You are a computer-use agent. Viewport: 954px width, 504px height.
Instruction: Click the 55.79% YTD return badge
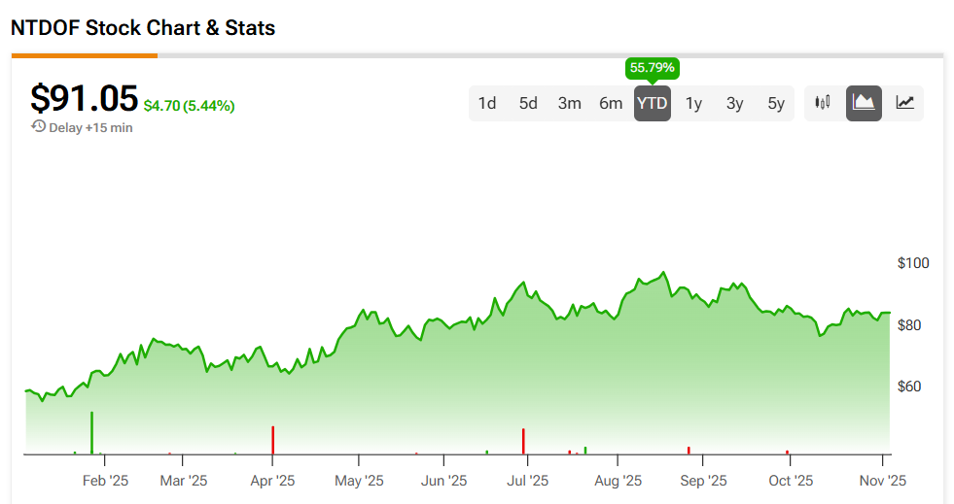point(652,68)
